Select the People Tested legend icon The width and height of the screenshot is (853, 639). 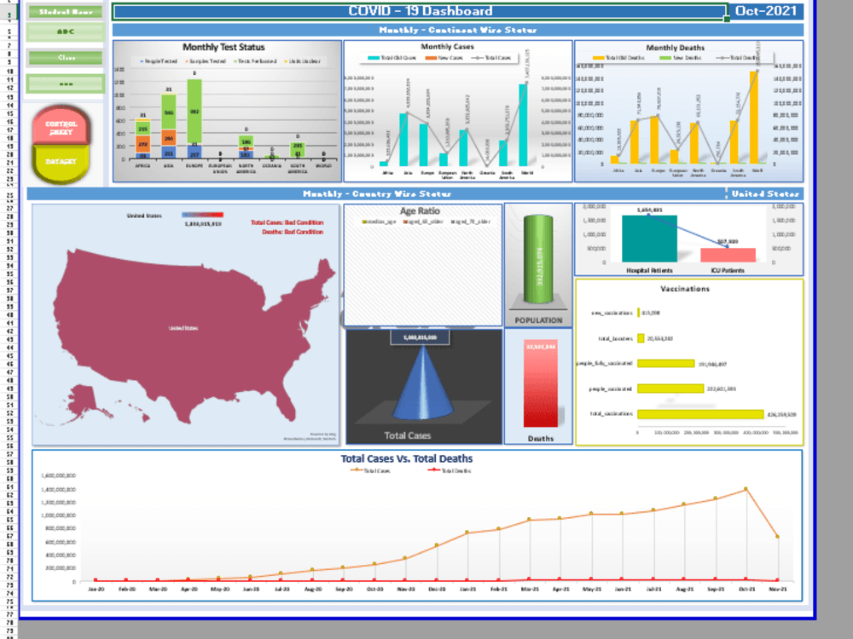142,60
